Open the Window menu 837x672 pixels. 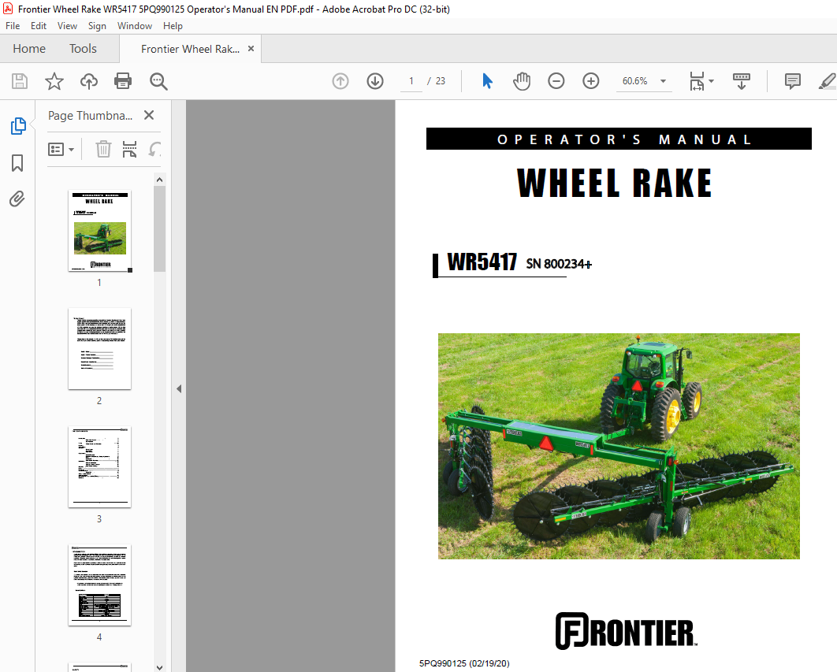click(135, 26)
